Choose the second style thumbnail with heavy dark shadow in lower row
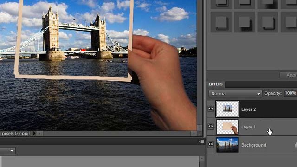This screenshot has height=167, width=297. (x=245, y=22)
